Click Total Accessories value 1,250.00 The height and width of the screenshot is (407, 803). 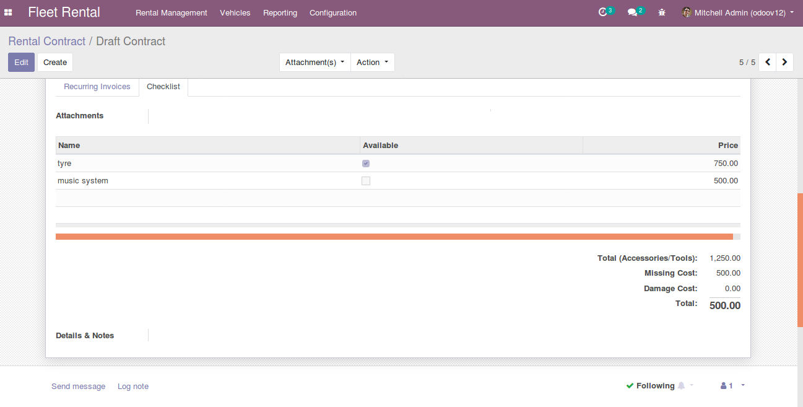(725, 258)
